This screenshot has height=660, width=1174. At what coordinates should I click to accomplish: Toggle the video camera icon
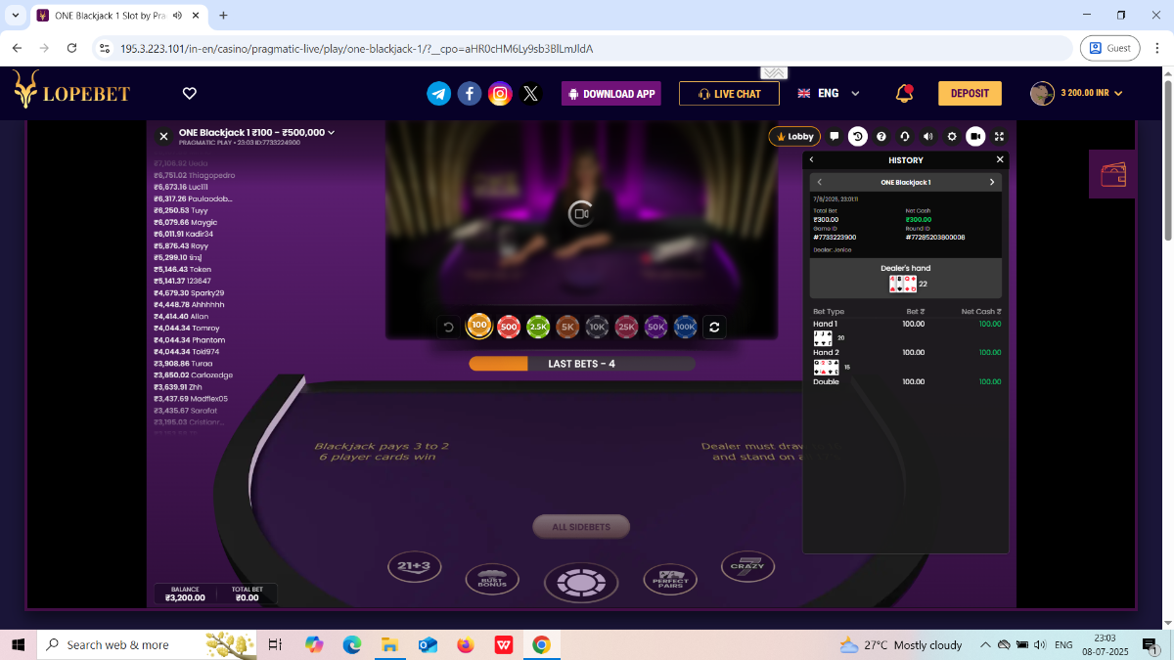click(975, 137)
